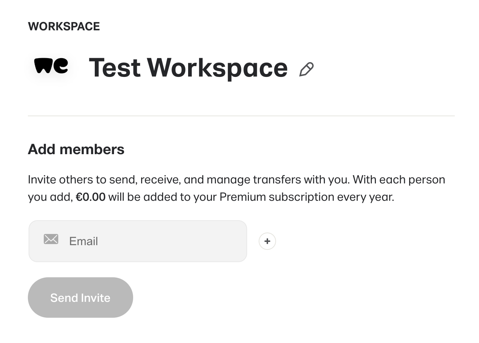Click the Send Invite button
479x343 pixels.
[x=80, y=298]
